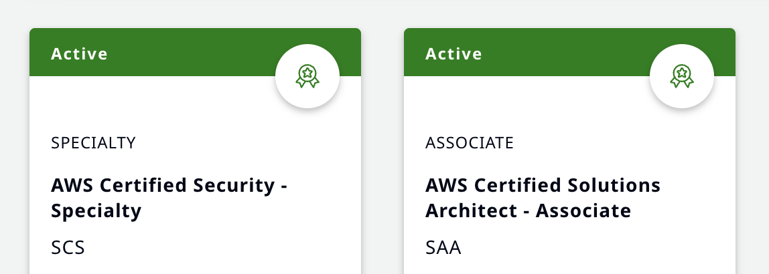
Task: Click the award ribbon icon on Solutions Architect card
Action: pyautogui.click(x=682, y=76)
